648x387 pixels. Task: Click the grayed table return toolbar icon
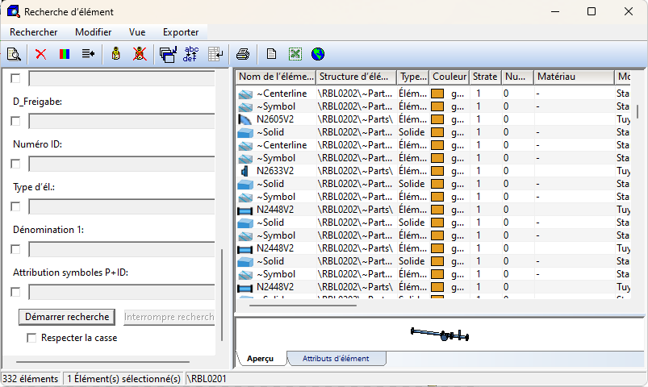215,54
